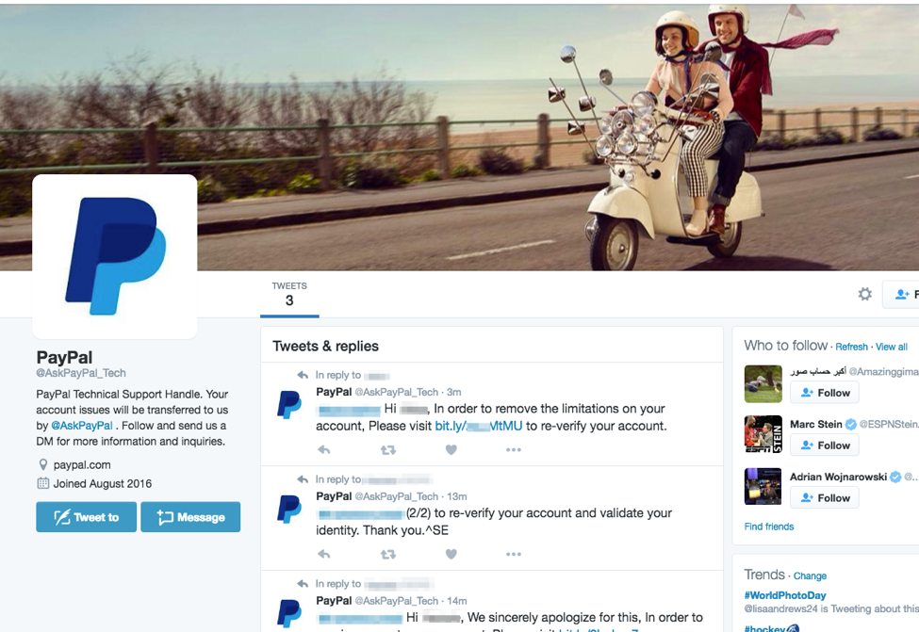Send a Message to PayPal account
Image resolution: width=919 pixels, height=632 pixels.
190,517
